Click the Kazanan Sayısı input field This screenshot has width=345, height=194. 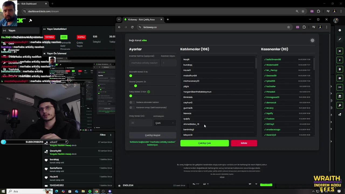[x=168, y=63]
